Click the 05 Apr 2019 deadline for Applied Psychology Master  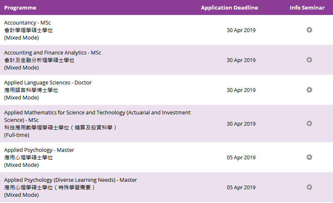(241, 157)
